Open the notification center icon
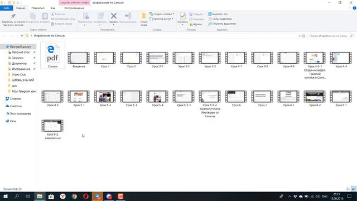The width and height of the screenshot is (357, 201). click(x=350, y=196)
